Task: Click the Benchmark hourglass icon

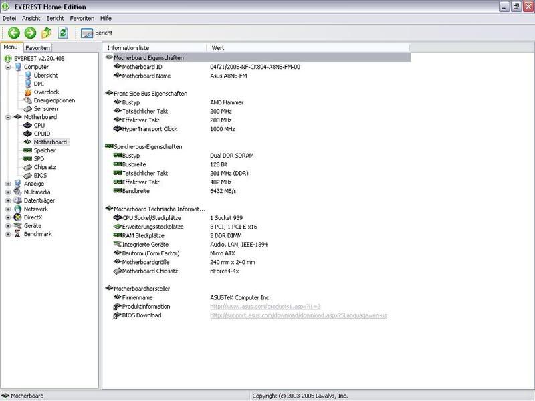Action: (18, 234)
